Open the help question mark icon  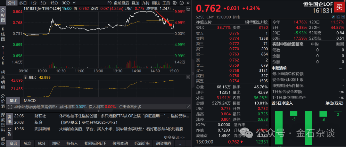pyautogui.click(x=181, y=3)
